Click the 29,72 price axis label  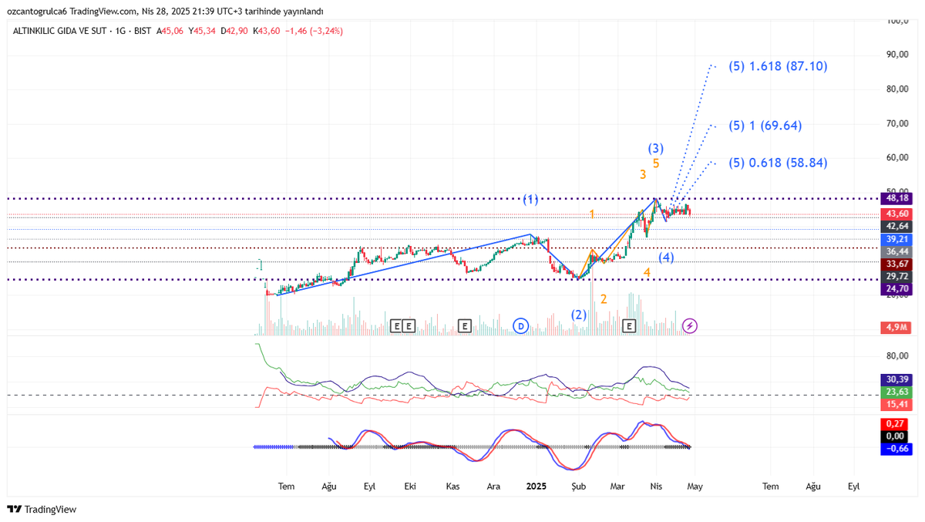tap(896, 276)
